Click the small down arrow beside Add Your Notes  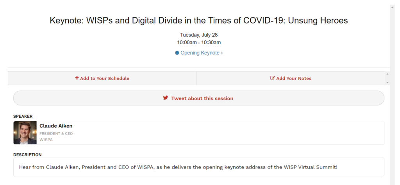pyautogui.click(x=387, y=83)
